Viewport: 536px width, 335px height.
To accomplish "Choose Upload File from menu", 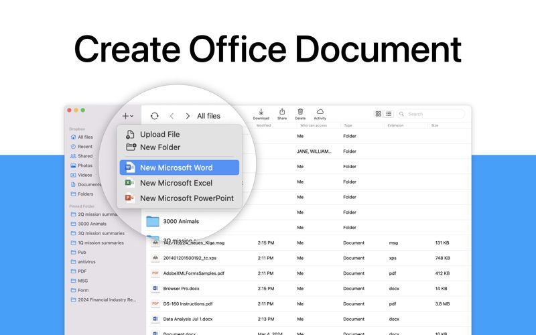I will click(x=179, y=135).
